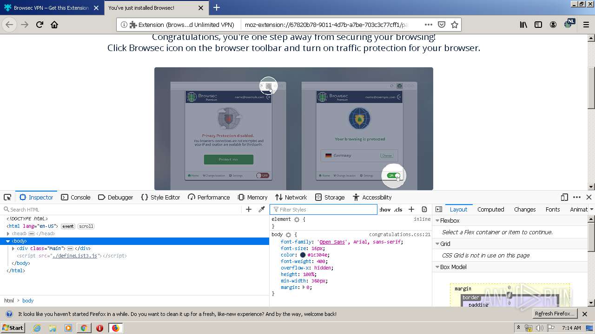Open the Network panel
Image resolution: width=595 pixels, height=334 pixels.
click(291, 197)
